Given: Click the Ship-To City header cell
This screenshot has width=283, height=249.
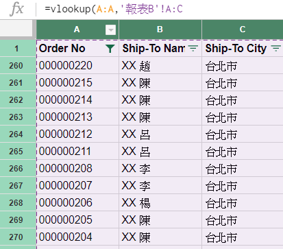Looking at the screenshot, I should click(243, 48).
